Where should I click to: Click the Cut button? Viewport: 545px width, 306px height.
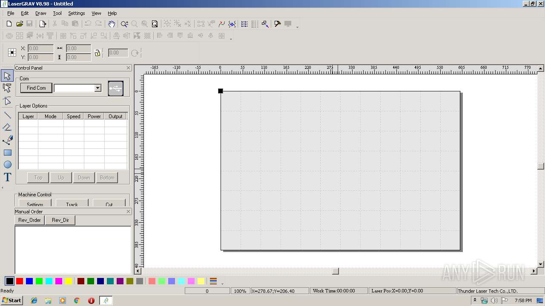[109, 204]
